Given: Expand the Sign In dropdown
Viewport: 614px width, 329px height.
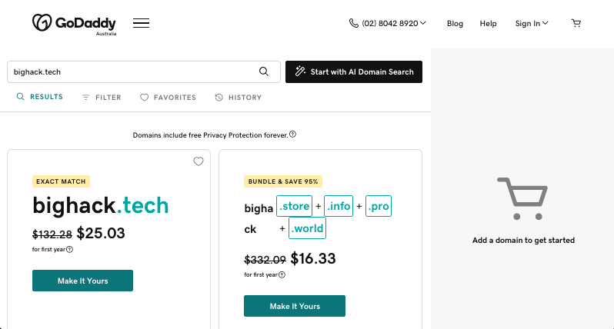Looking at the screenshot, I should (532, 23).
